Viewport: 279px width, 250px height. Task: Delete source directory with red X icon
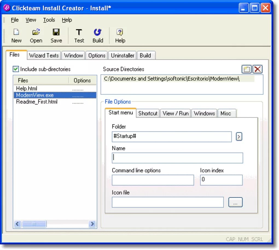258,69
